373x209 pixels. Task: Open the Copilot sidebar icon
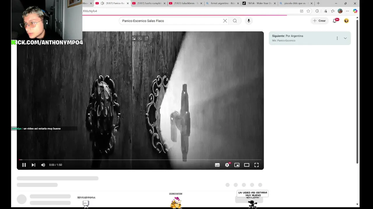coord(355,11)
